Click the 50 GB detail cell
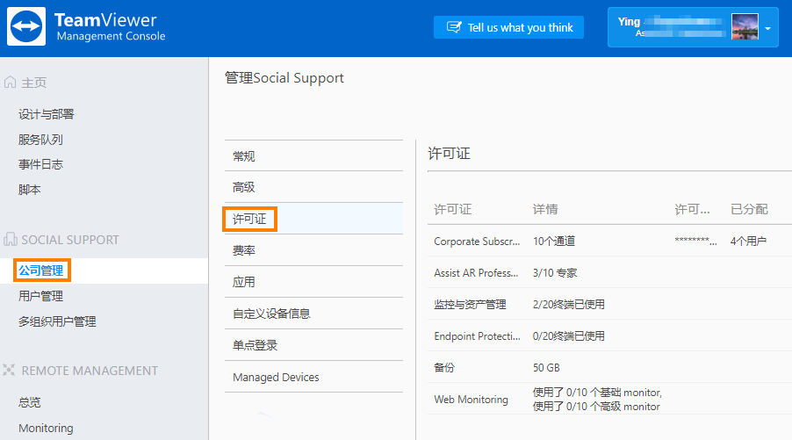The height and width of the screenshot is (440, 792). pyautogui.click(x=546, y=367)
